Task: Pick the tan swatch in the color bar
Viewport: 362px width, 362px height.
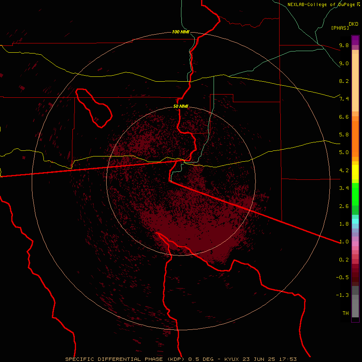Action: 355,82
